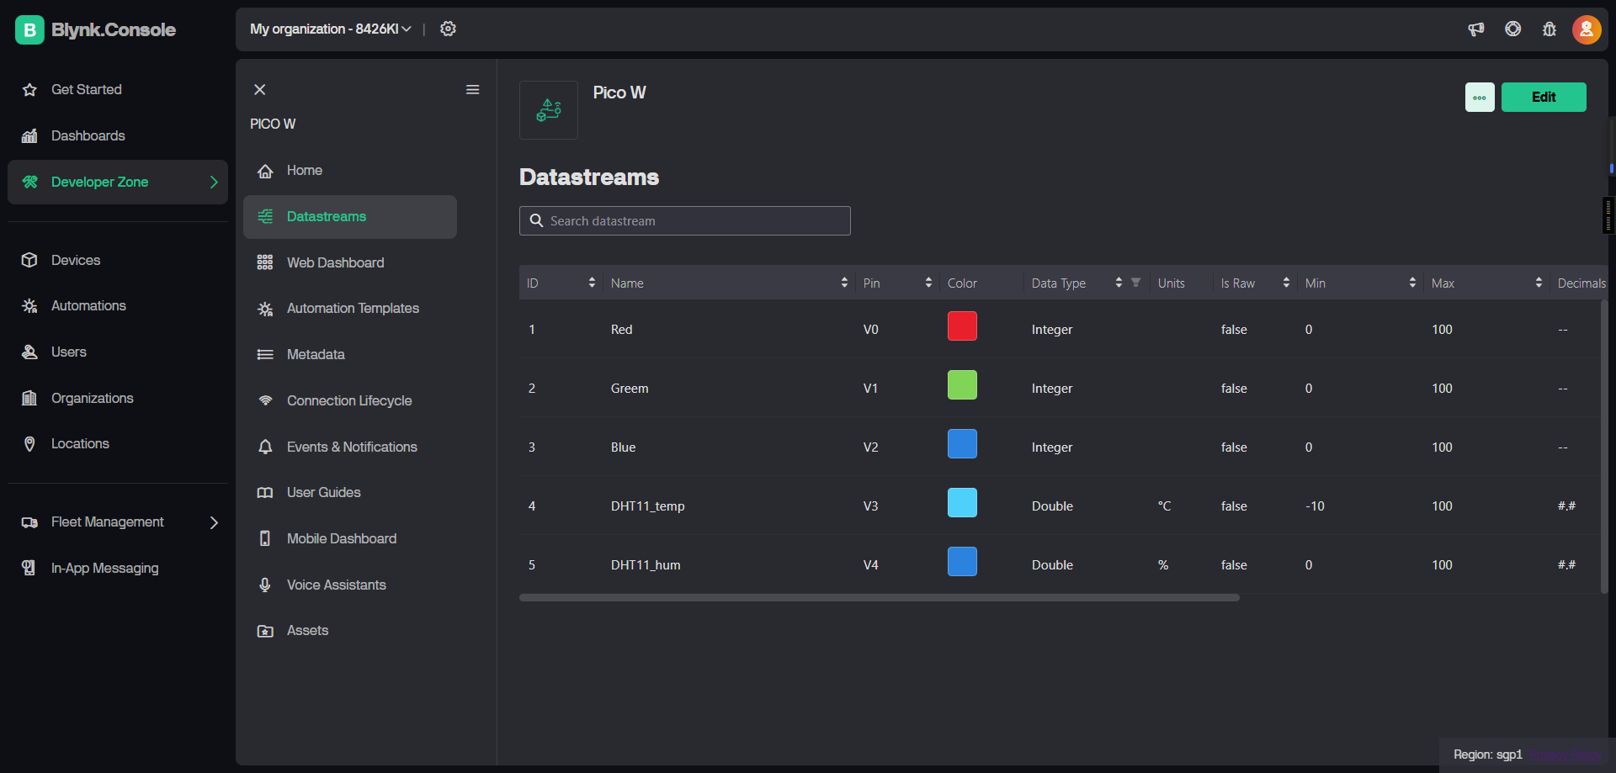Open Mobile Dashboard tab

click(x=350, y=539)
